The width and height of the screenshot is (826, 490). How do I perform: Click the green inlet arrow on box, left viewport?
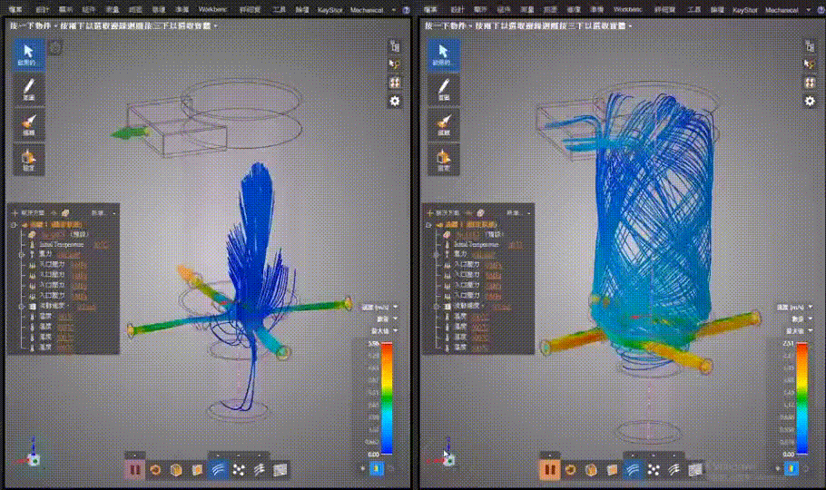point(129,133)
